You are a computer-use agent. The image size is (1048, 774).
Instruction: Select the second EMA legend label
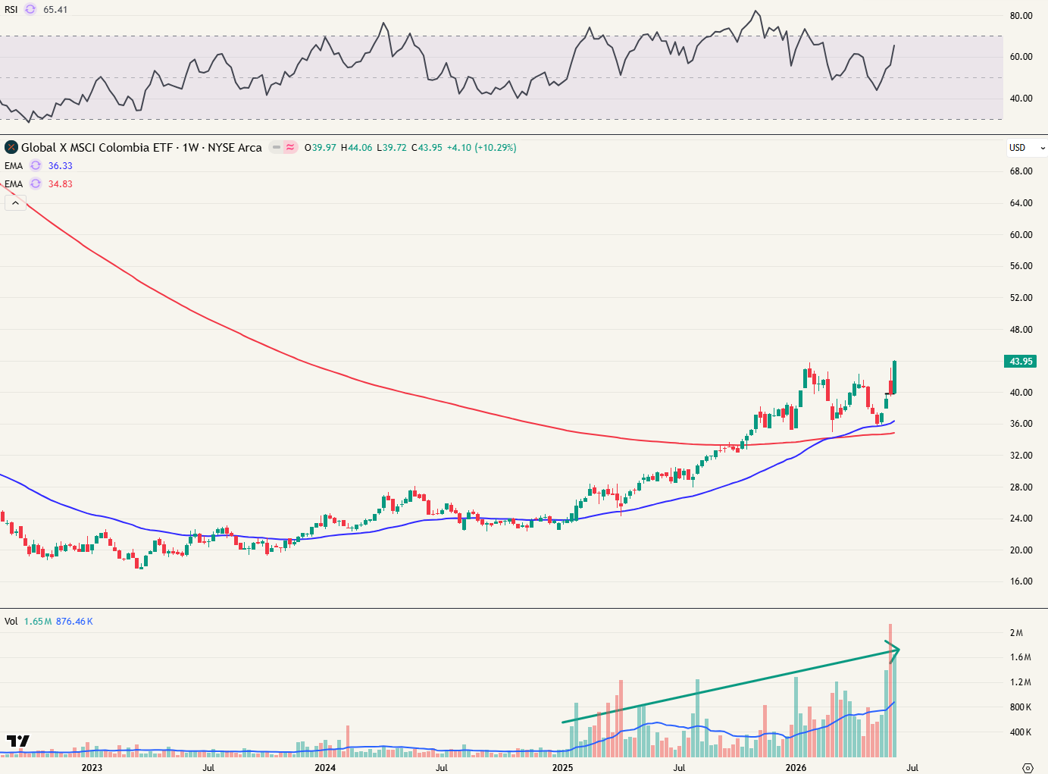(14, 184)
